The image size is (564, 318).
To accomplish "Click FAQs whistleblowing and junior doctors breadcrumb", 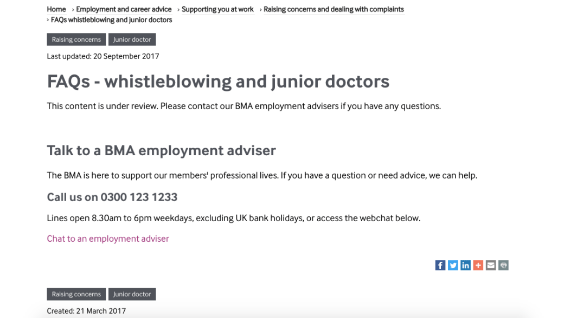I will click(111, 20).
